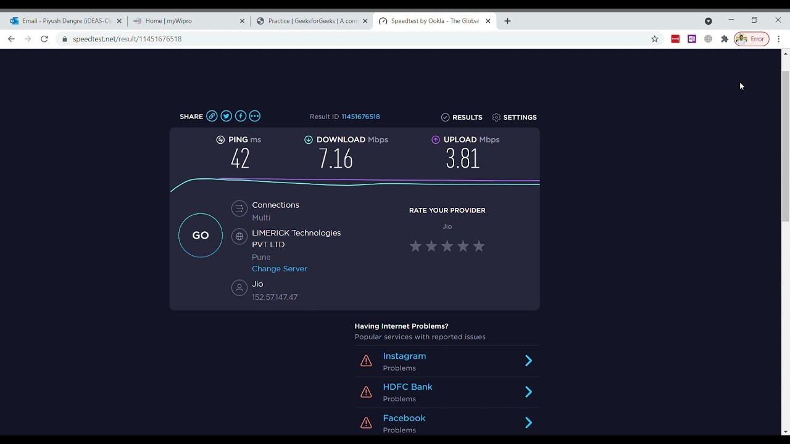Image resolution: width=790 pixels, height=444 pixels.
Task: Click the server globe icon
Action: (x=239, y=236)
